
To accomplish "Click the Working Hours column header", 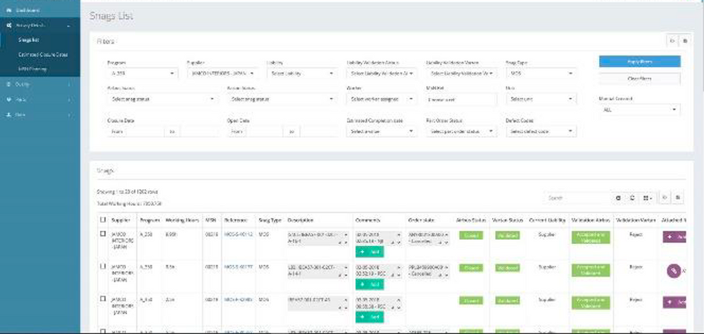I will [182, 220].
